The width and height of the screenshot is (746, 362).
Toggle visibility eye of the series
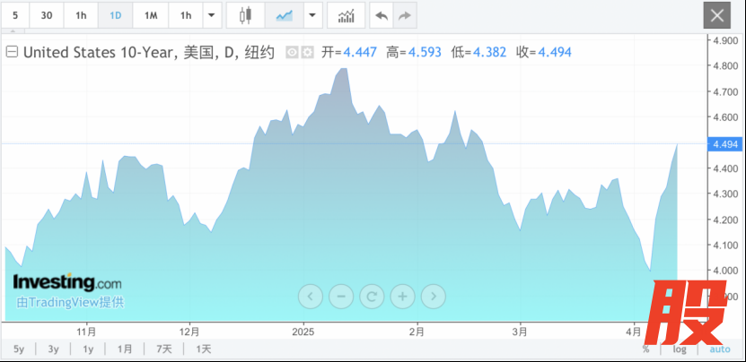[x=292, y=52]
